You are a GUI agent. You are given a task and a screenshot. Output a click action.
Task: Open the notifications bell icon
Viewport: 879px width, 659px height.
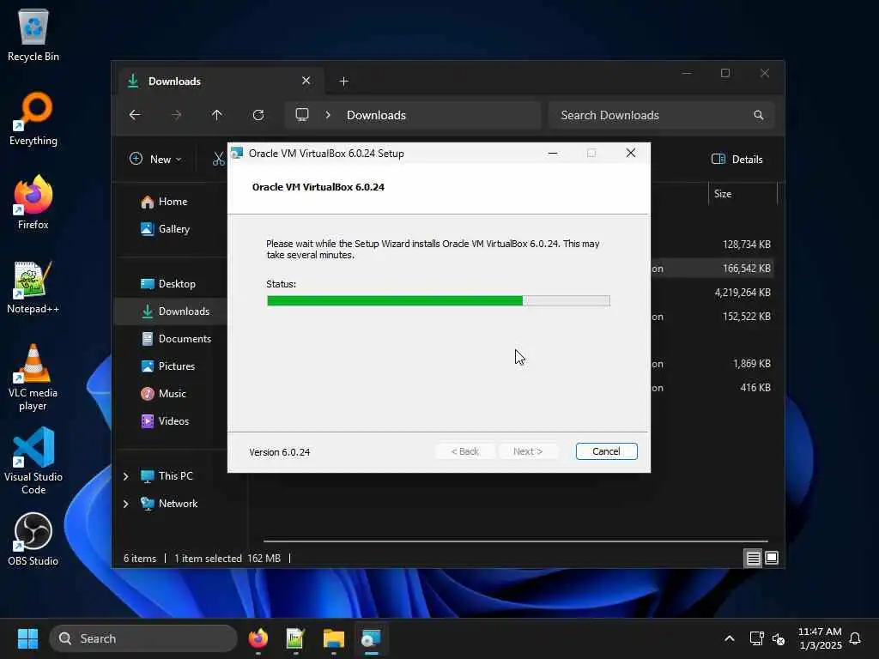(x=855, y=638)
